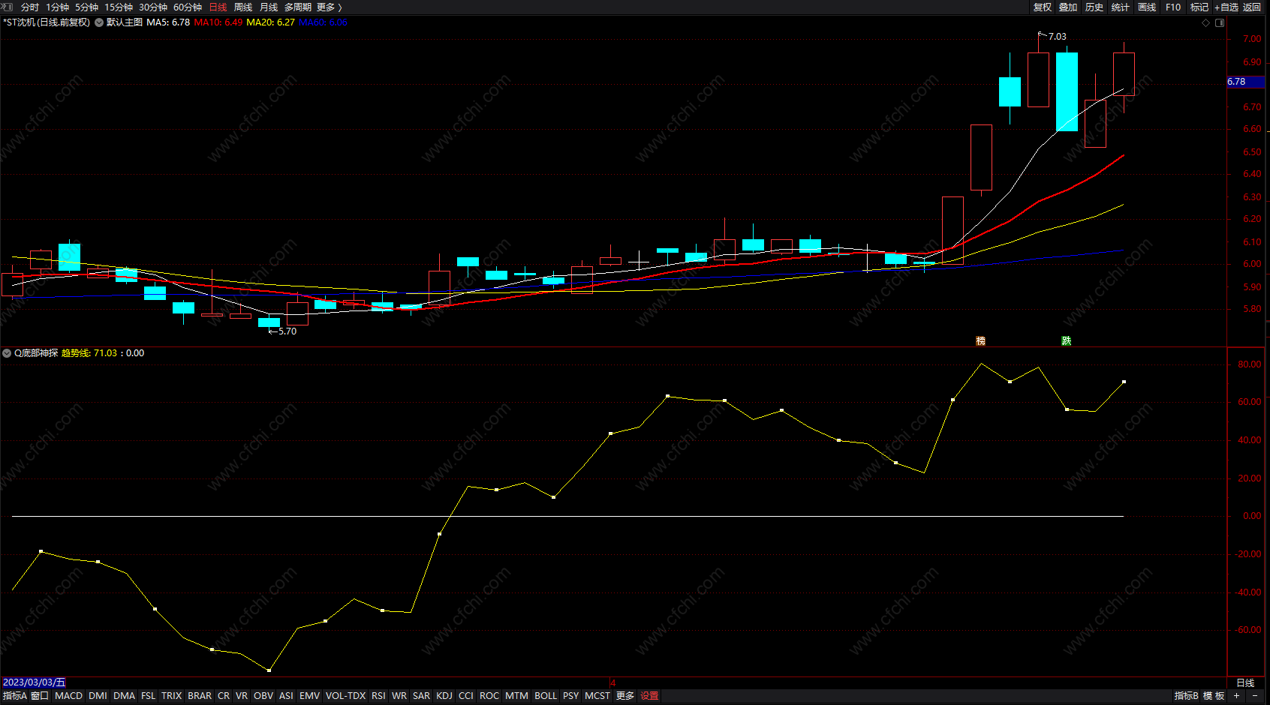Screen dimensions: 1270x705
Task: Select the 周线 weekly period
Action: click(243, 7)
